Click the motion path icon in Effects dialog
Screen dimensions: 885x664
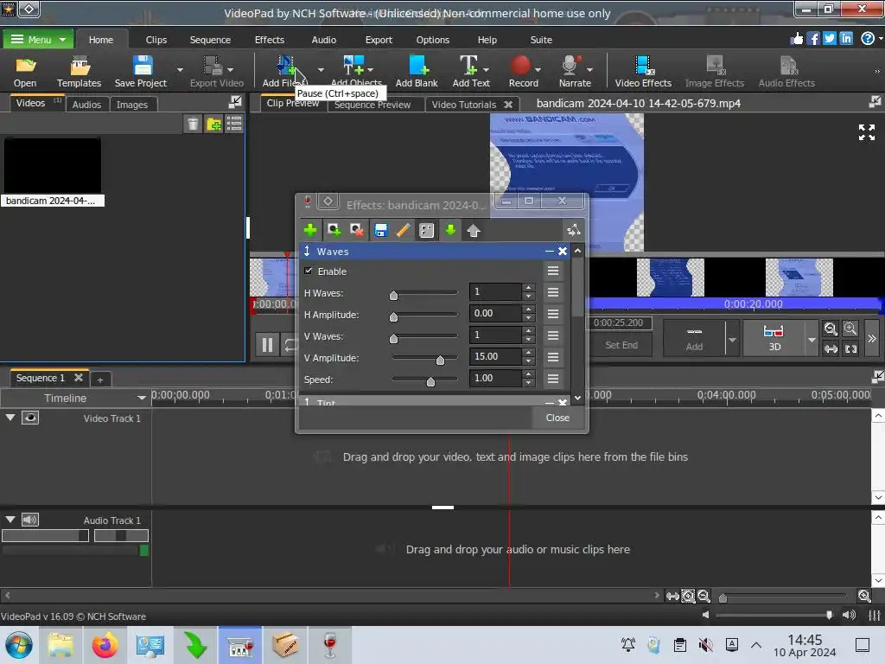[574, 230]
